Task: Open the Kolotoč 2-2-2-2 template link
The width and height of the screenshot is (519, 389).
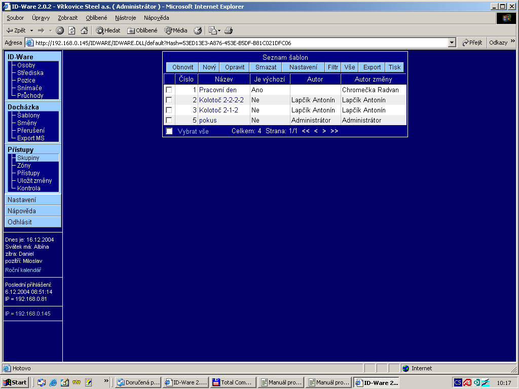Action: click(221, 100)
